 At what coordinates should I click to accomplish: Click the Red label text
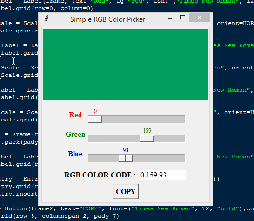click(75, 115)
